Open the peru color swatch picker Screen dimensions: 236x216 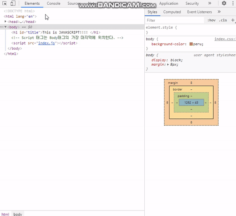[191, 44]
